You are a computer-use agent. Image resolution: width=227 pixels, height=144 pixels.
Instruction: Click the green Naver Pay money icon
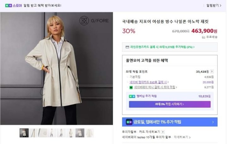point(131,87)
